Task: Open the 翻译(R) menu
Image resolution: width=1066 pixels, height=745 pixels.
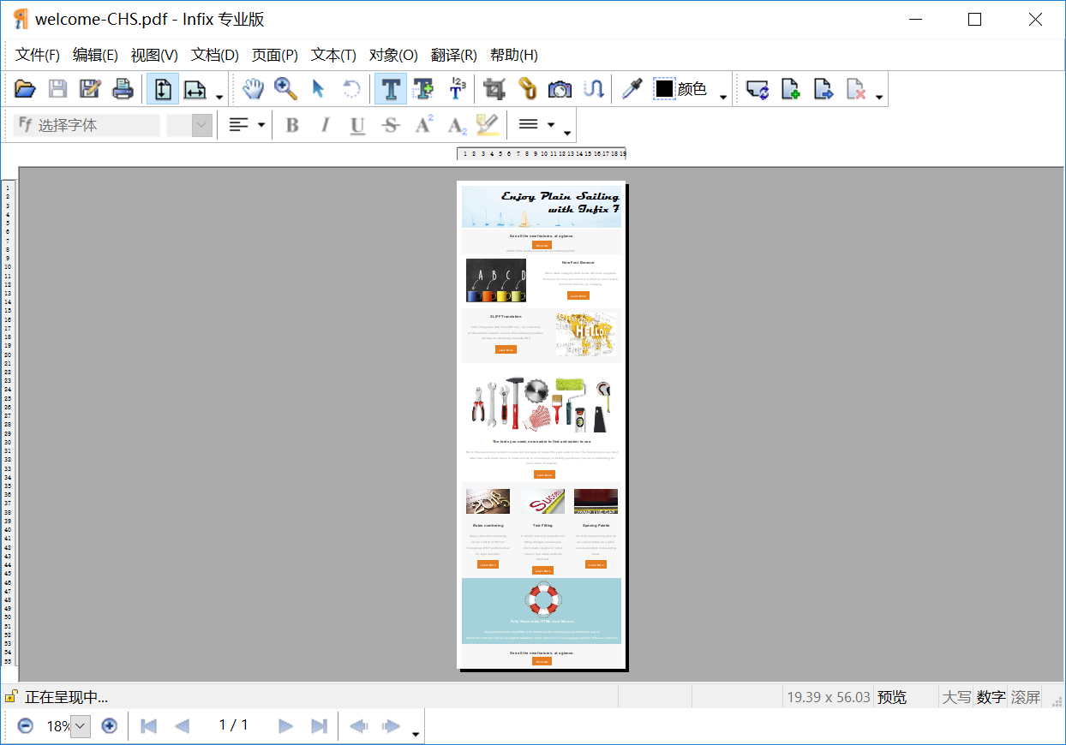Action: pyautogui.click(x=454, y=55)
